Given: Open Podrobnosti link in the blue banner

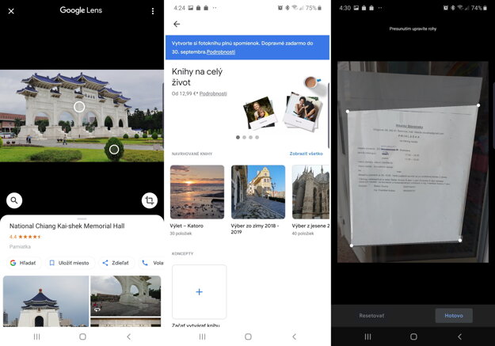Looking at the screenshot, I should click(221, 51).
